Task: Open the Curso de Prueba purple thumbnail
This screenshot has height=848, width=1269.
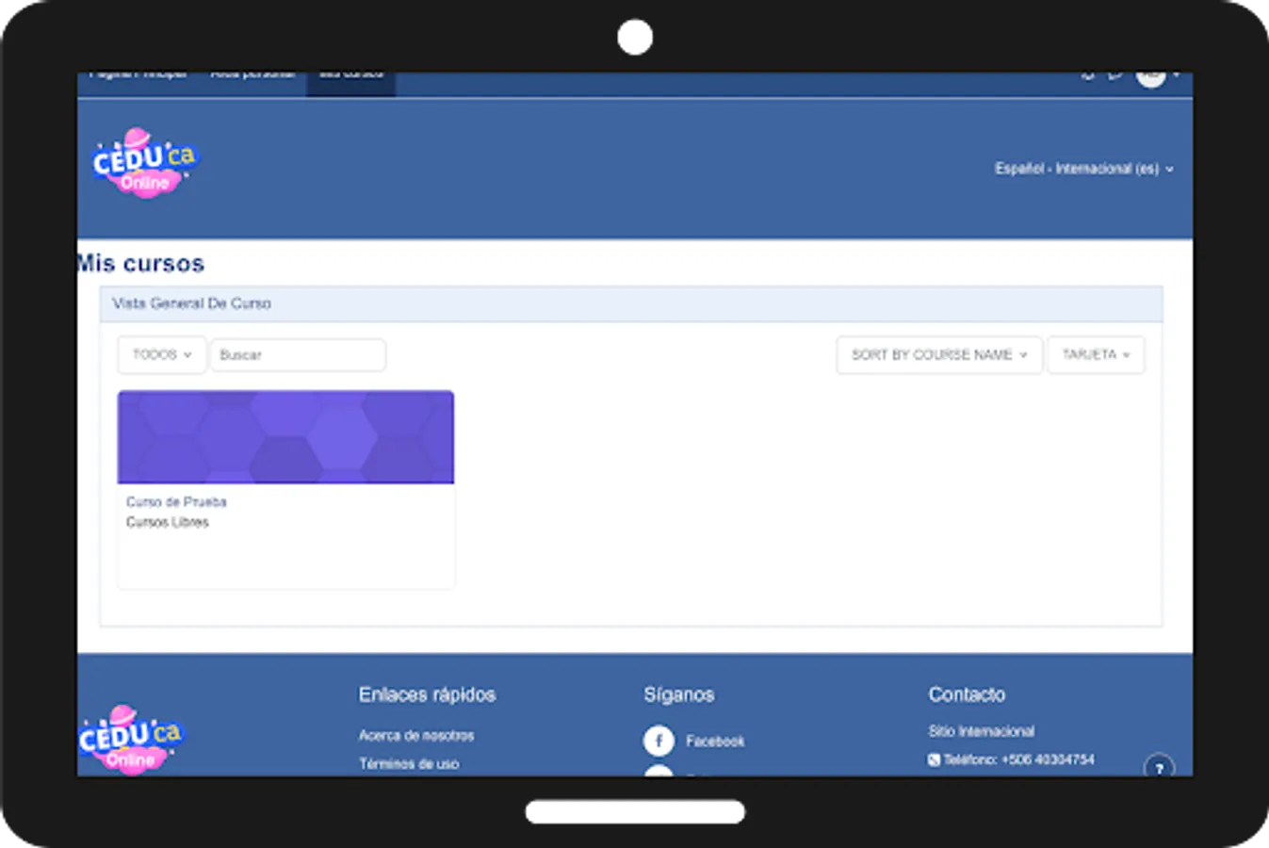Action: [285, 437]
